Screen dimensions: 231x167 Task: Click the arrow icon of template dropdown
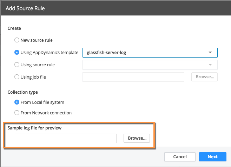point(210,52)
